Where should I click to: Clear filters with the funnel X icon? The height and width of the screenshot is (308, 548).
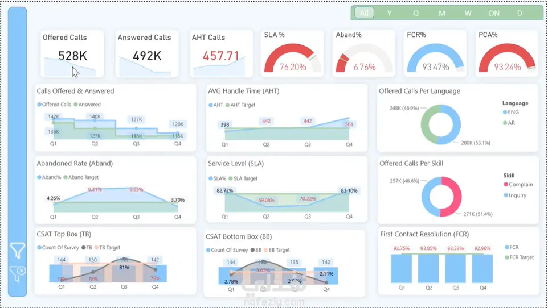(17, 274)
